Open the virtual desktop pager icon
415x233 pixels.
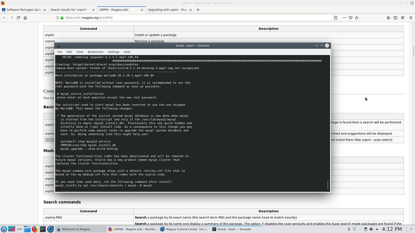pyautogui.click(x=12, y=229)
